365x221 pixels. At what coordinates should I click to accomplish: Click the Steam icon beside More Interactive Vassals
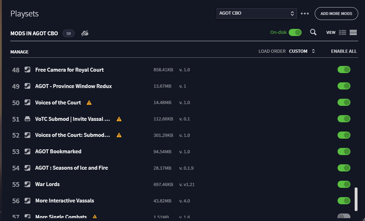[x=27, y=201]
